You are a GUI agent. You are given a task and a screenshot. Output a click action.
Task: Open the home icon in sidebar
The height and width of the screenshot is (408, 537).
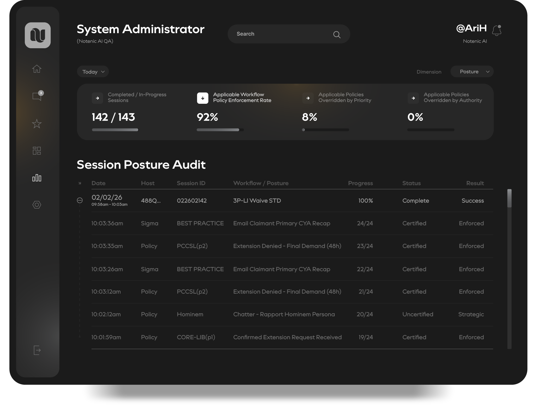tap(37, 69)
